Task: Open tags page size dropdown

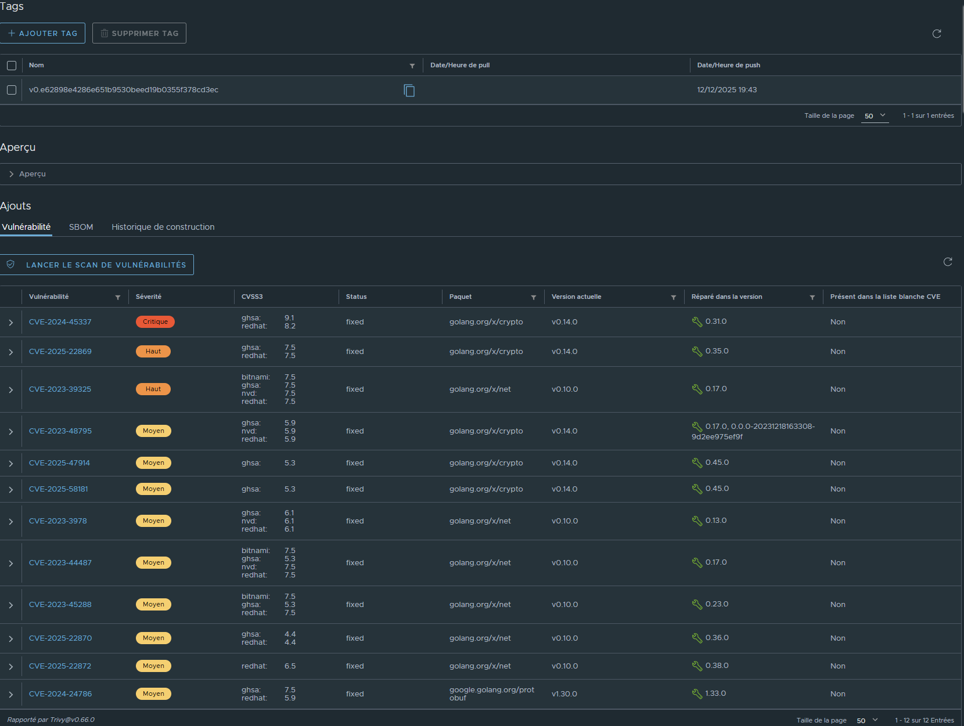Action: pyautogui.click(x=875, y=115)
